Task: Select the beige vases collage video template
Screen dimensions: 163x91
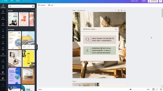Action: click(15, 58)
